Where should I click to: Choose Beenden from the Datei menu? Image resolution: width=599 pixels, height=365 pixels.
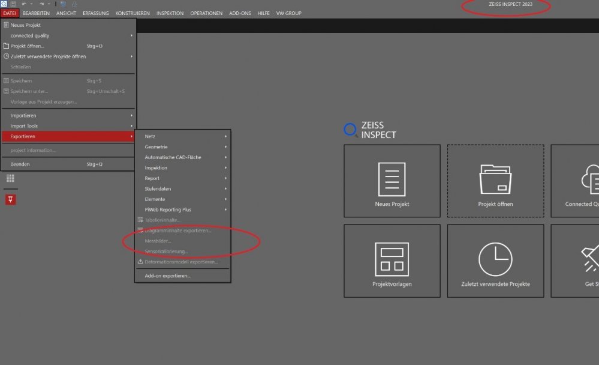[x=20, y=164]
